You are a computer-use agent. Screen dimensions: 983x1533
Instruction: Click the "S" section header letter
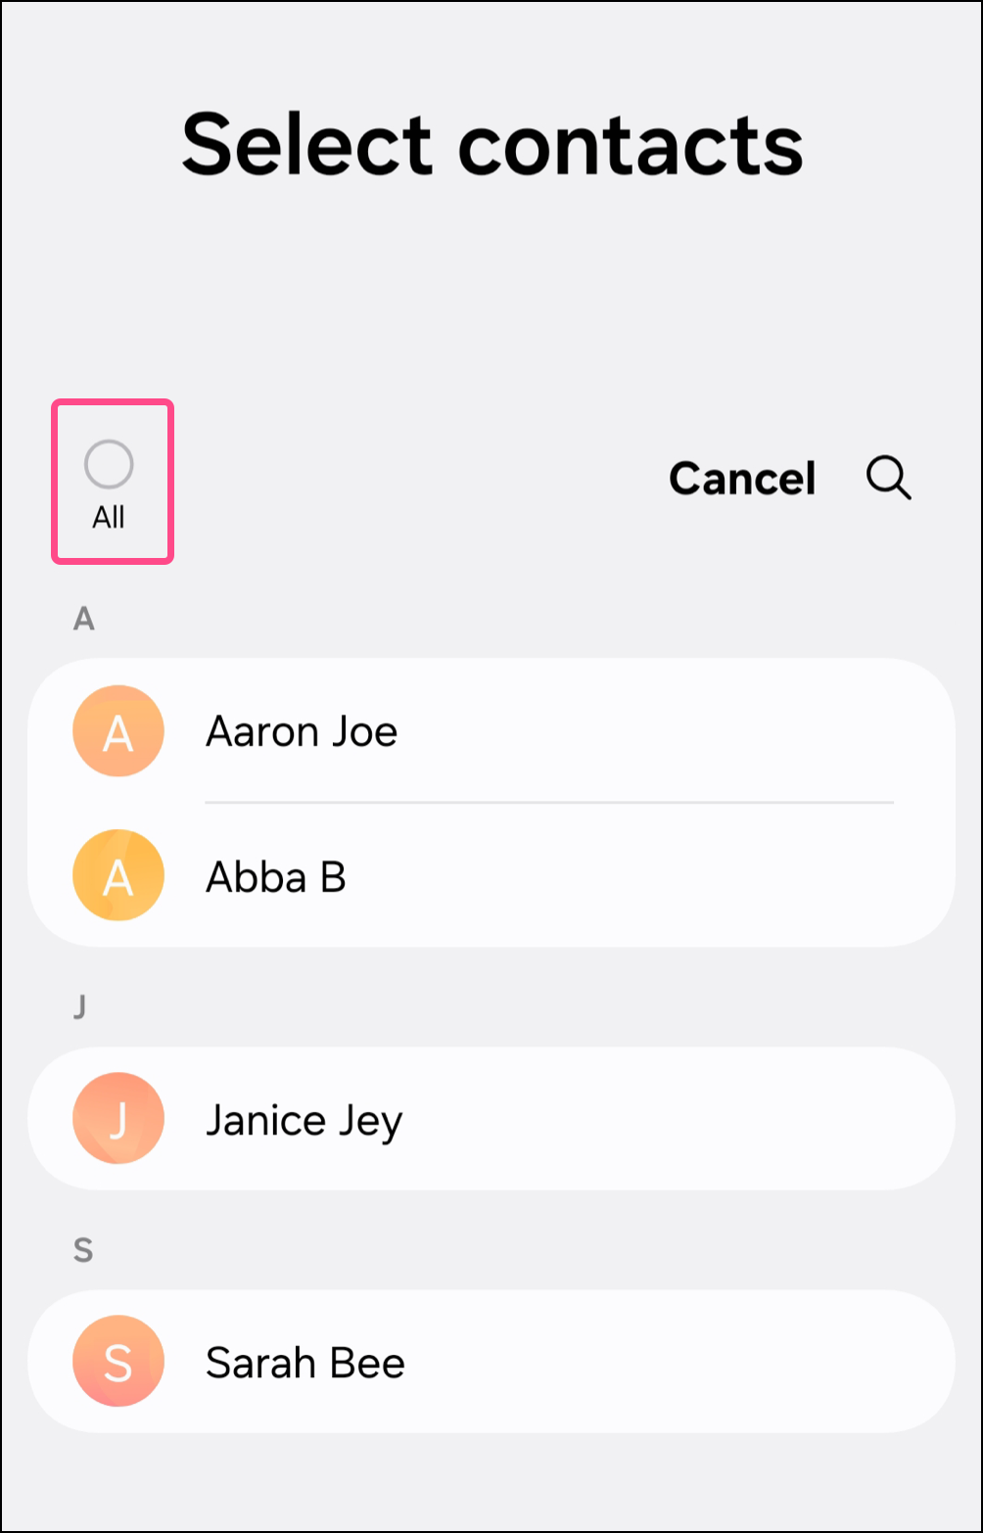[83, 1250]
